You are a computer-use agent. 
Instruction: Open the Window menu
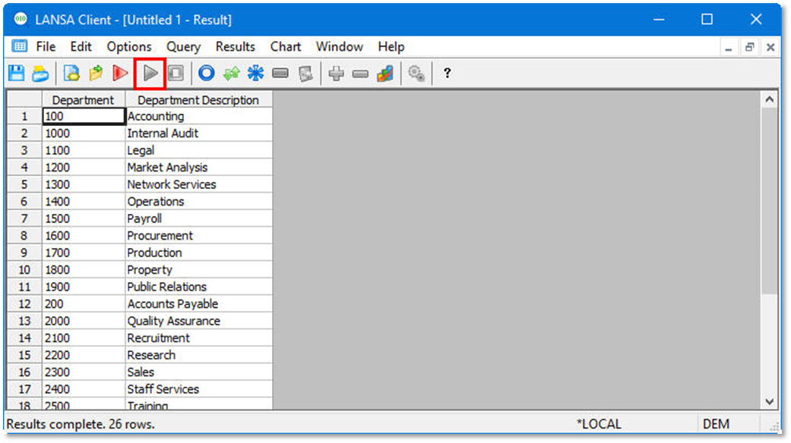pos(340,47)
